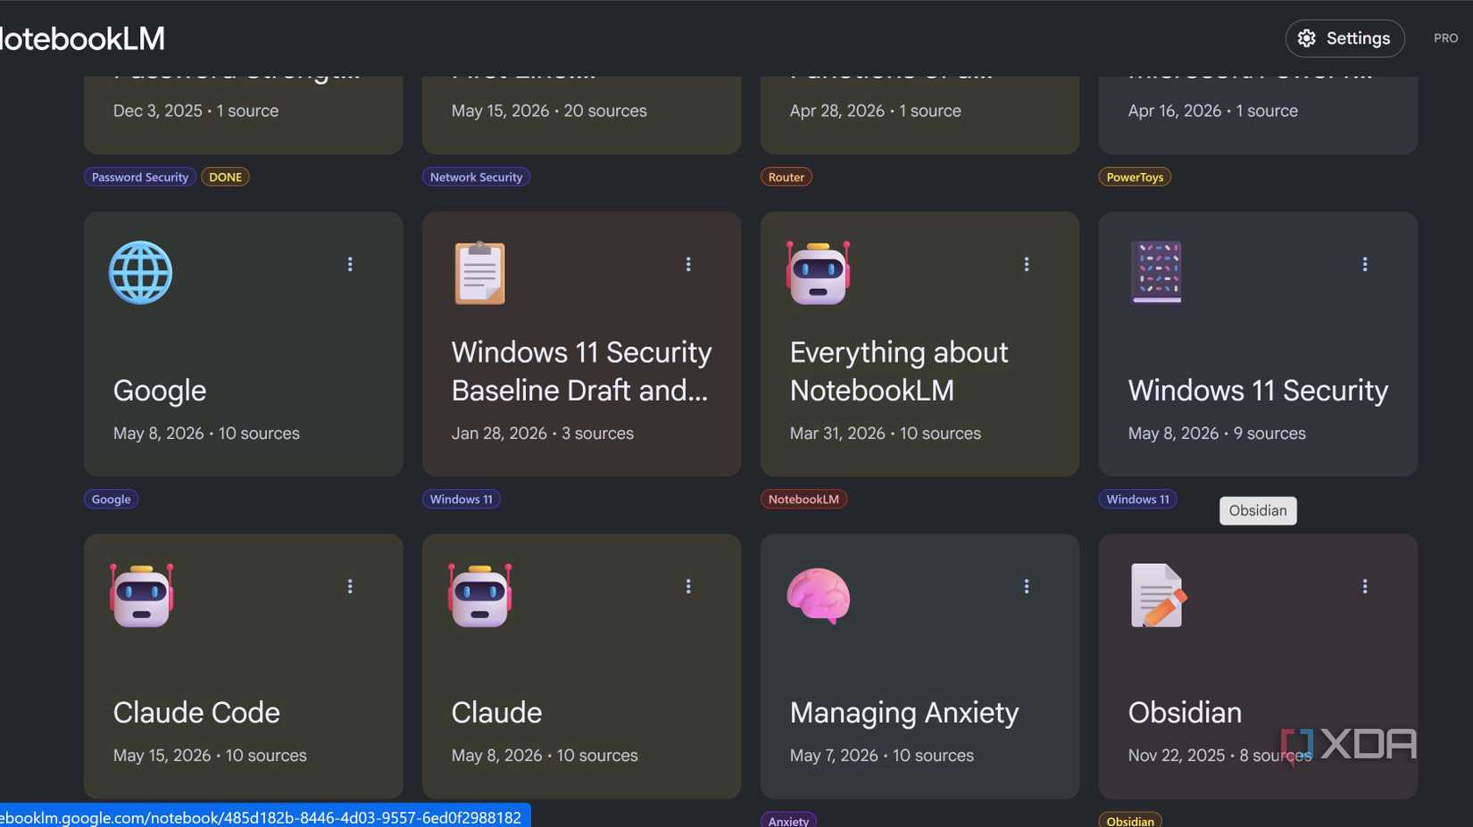This screenshot has height=827, width=1473.
Task: Open the Obsidian notebook title
Action: [x=1185, y=713]
